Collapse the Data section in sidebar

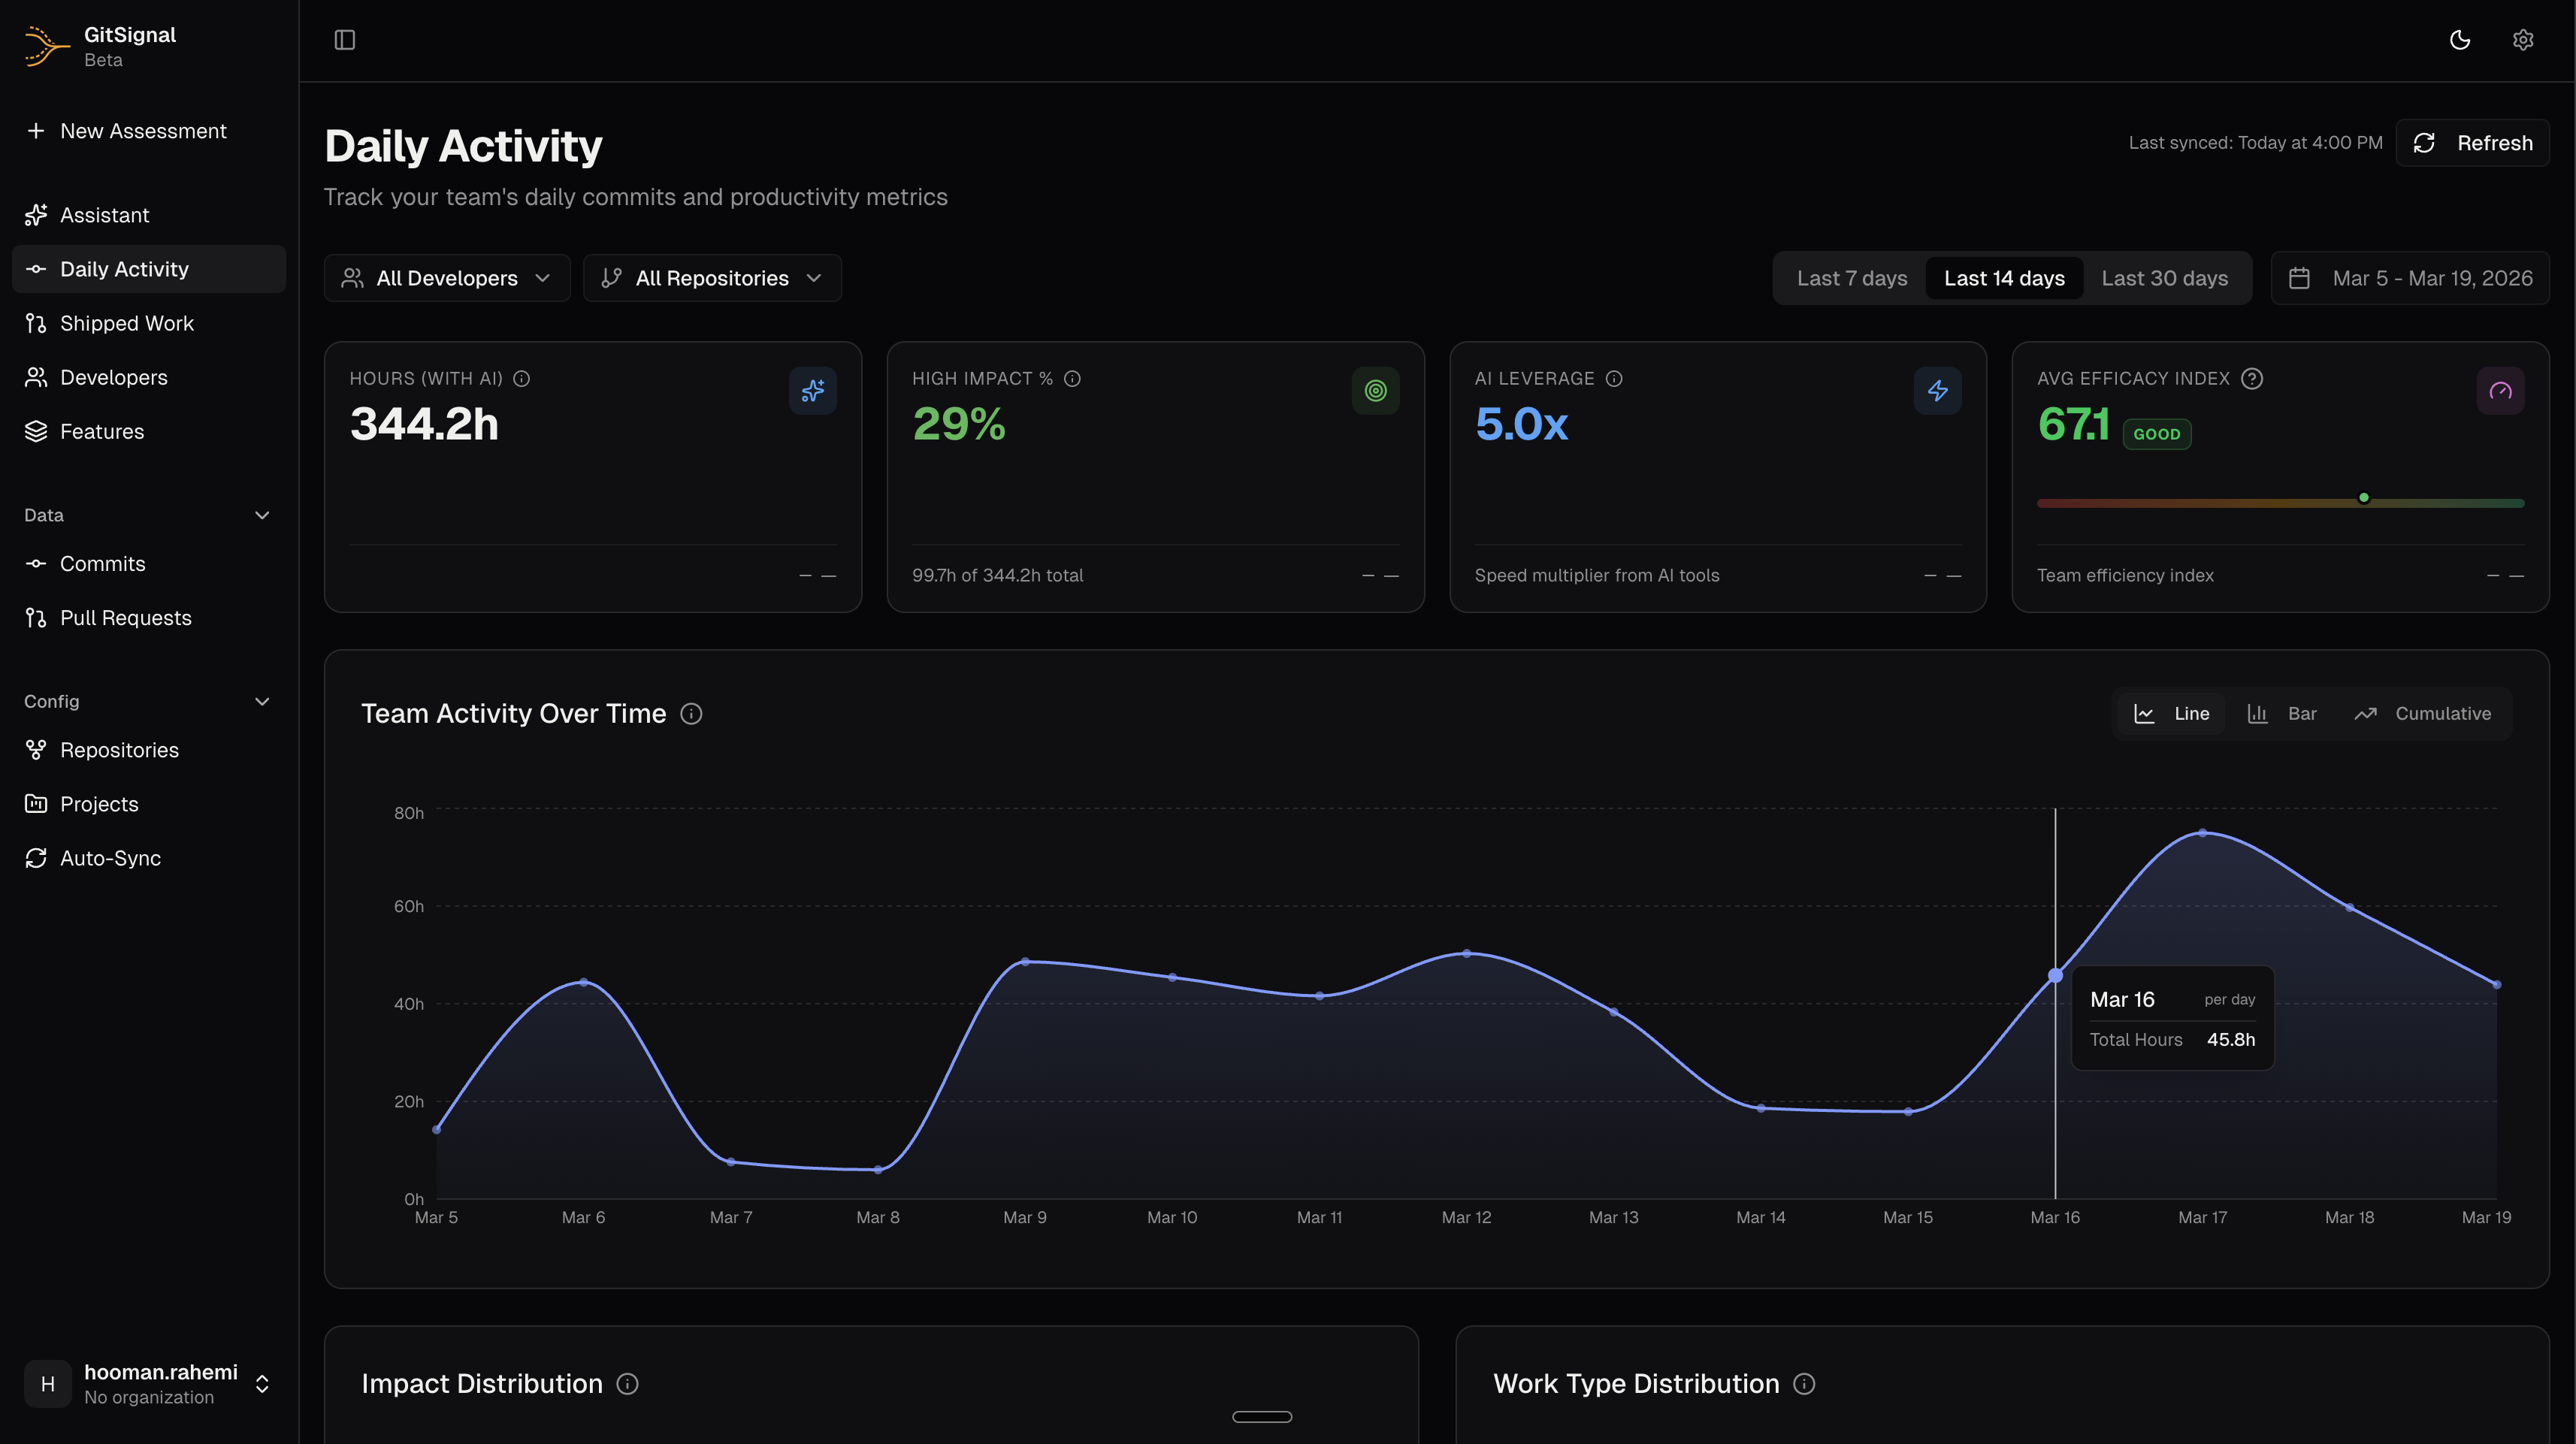262,515
